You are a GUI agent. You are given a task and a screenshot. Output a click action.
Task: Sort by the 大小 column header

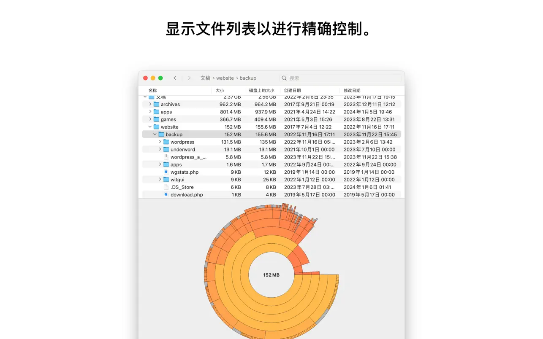(x=220, y=91)
